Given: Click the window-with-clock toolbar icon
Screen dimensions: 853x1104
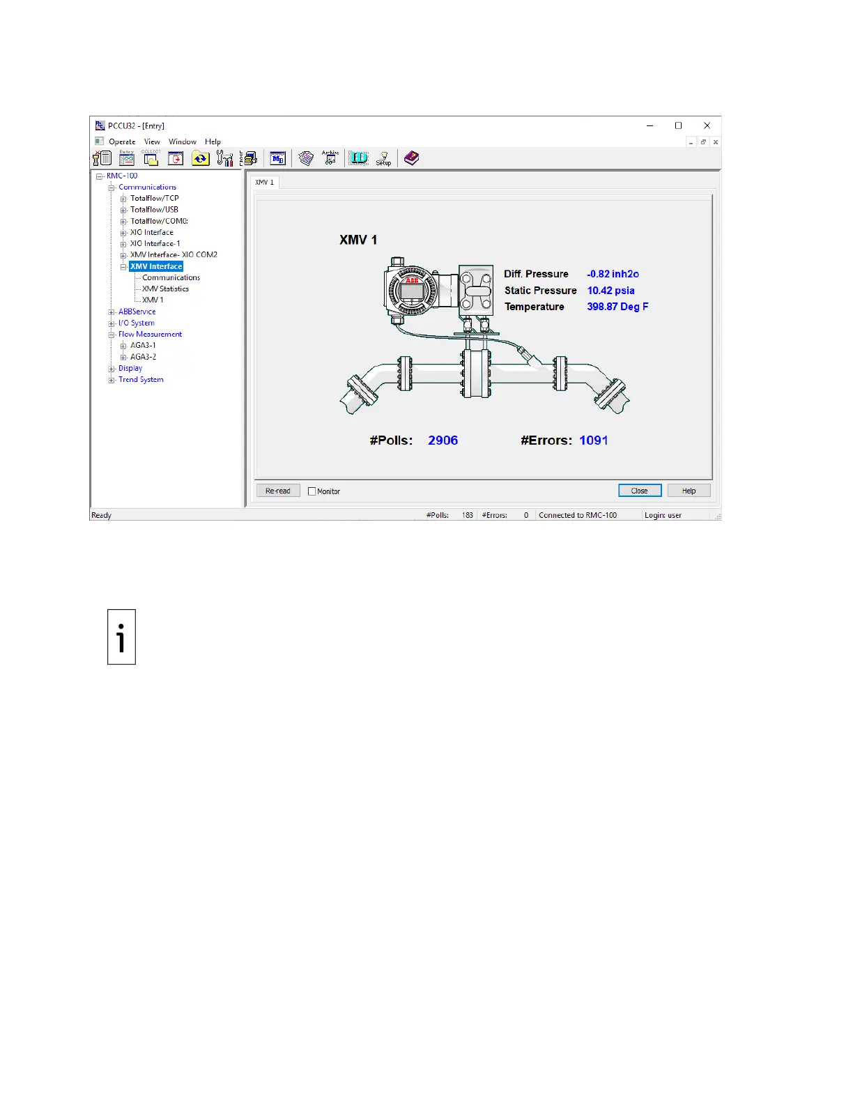Looking at the screenshot, I should [x=176, y=158].
